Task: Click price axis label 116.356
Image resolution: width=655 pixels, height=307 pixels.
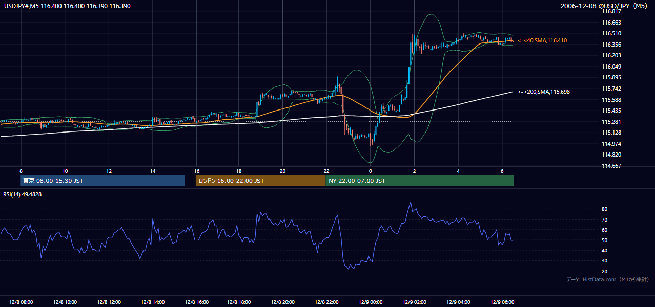Action: point(611,45)
